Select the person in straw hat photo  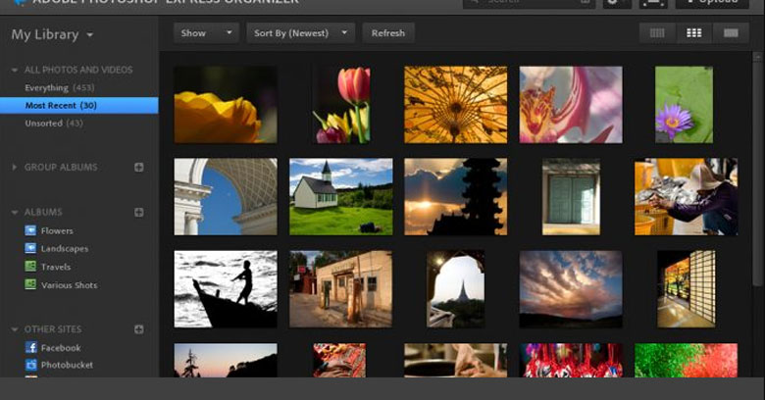pyautogui.click(x=686, y=197)
